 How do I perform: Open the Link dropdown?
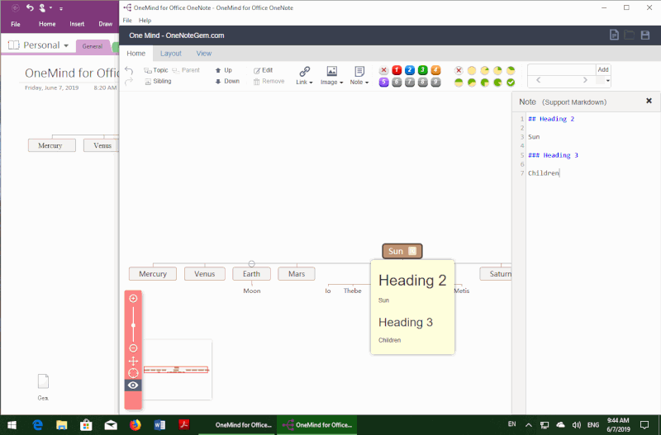pyautogui.click(x=304, y=76)
